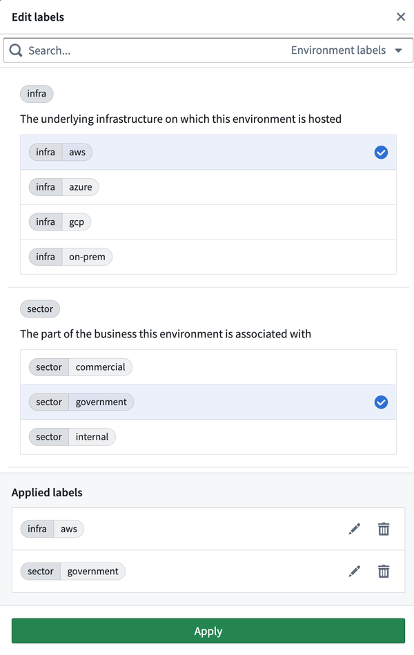Edit the applied sector government label
The height and width of the screenshot is (655, 414).
(354, 571)
